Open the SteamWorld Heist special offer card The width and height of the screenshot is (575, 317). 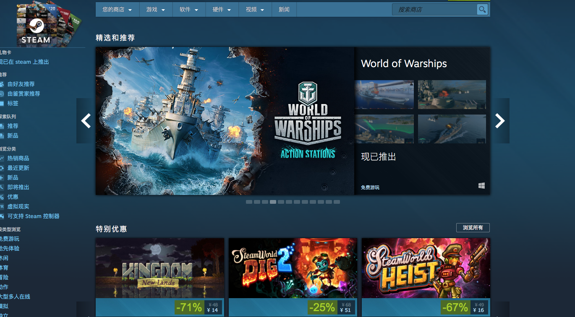point(426,277)
